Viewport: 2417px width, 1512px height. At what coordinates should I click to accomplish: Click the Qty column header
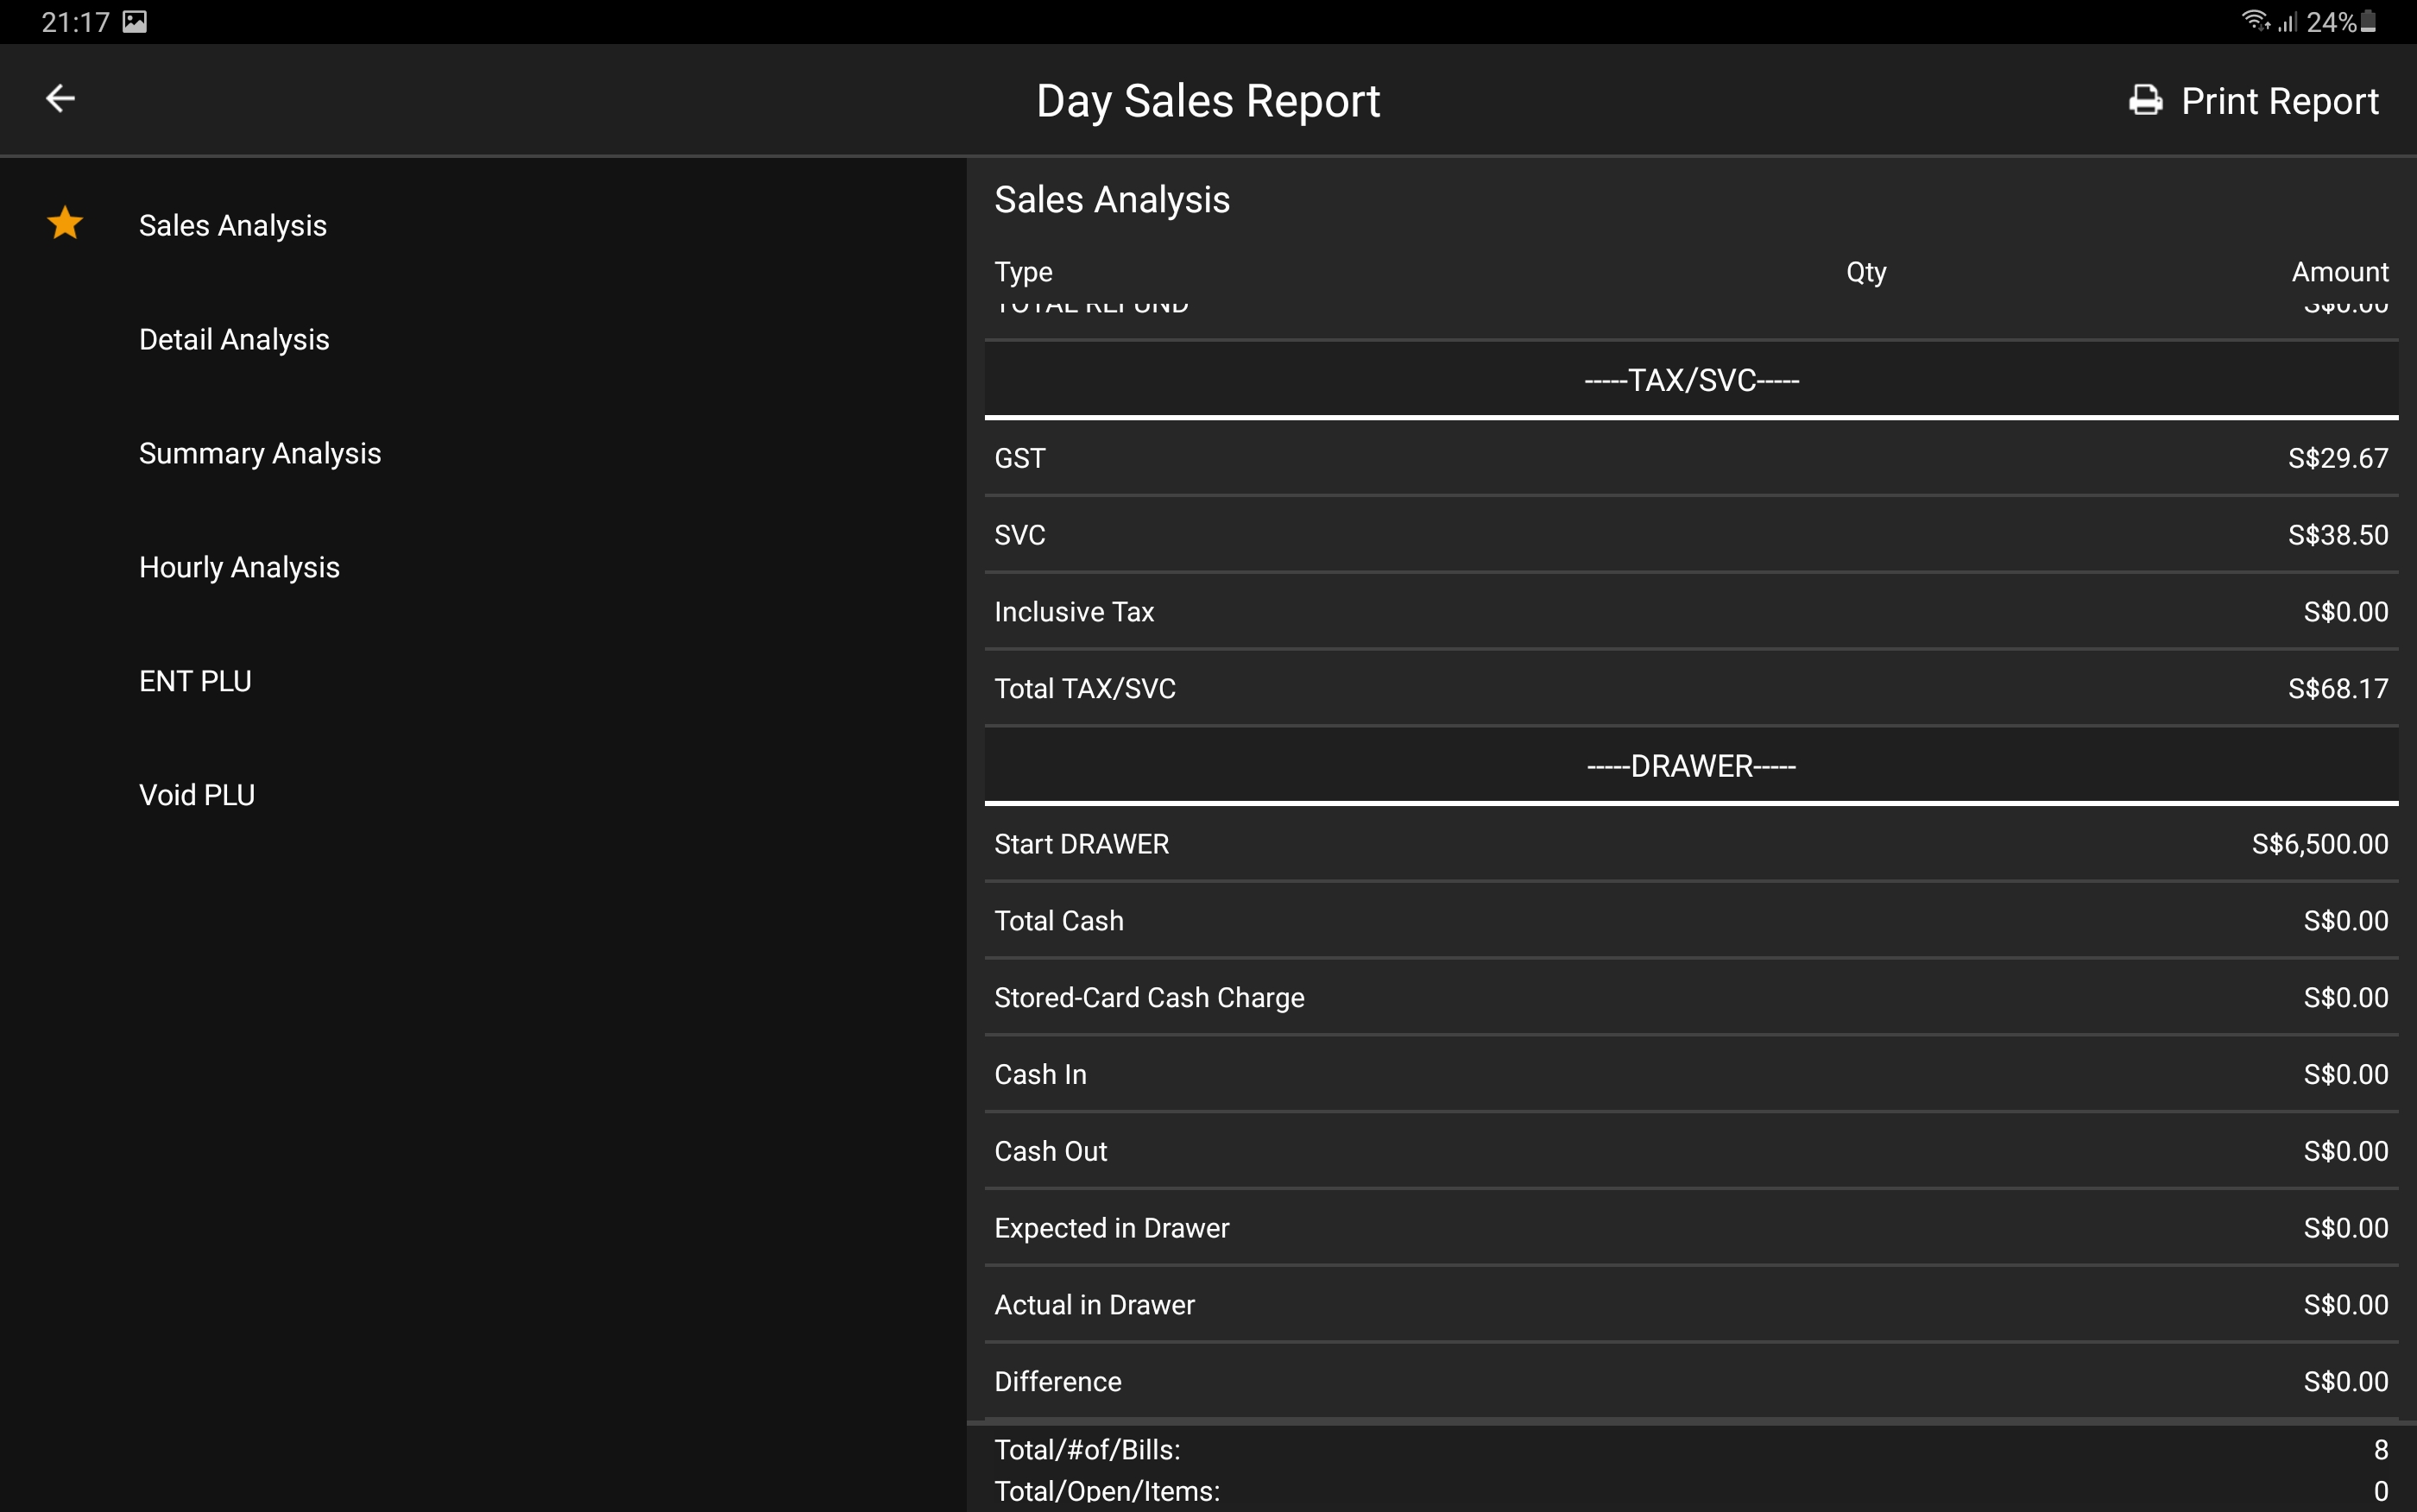[1865, 272]
